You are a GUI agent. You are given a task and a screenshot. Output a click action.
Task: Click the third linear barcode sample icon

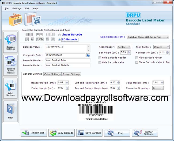click(x=50, y=35)
